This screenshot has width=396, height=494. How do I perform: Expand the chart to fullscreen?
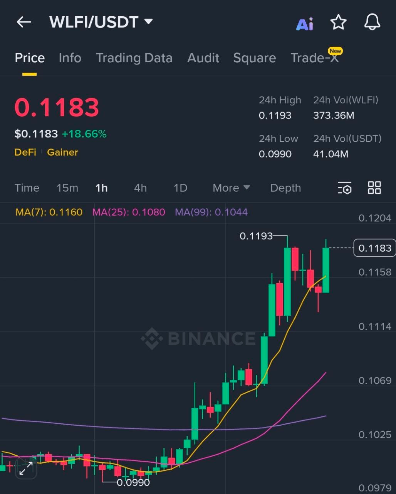click(26, 469)
